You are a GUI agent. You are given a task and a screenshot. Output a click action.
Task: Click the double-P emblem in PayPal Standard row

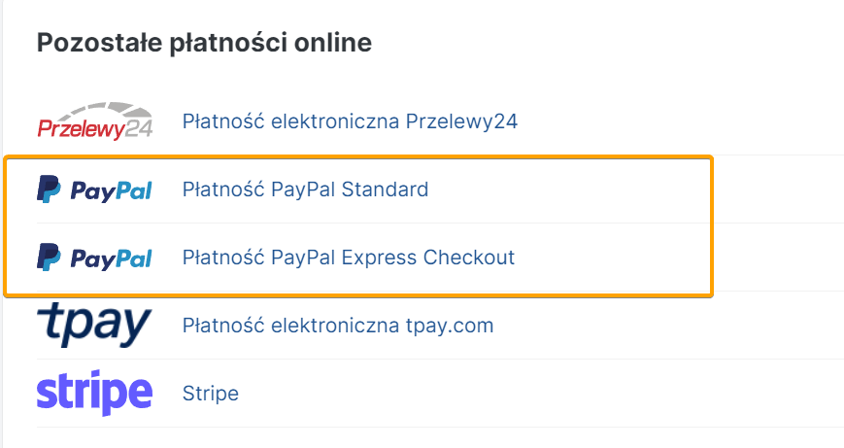(49, 190)
